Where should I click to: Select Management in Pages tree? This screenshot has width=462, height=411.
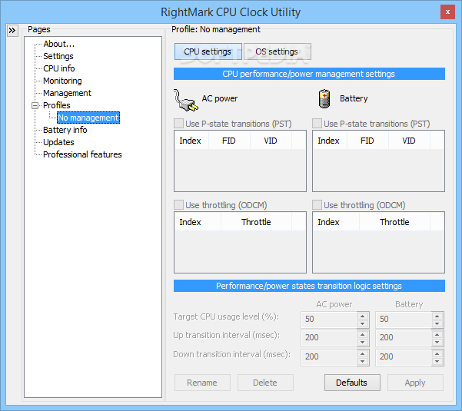click(67, 93)
